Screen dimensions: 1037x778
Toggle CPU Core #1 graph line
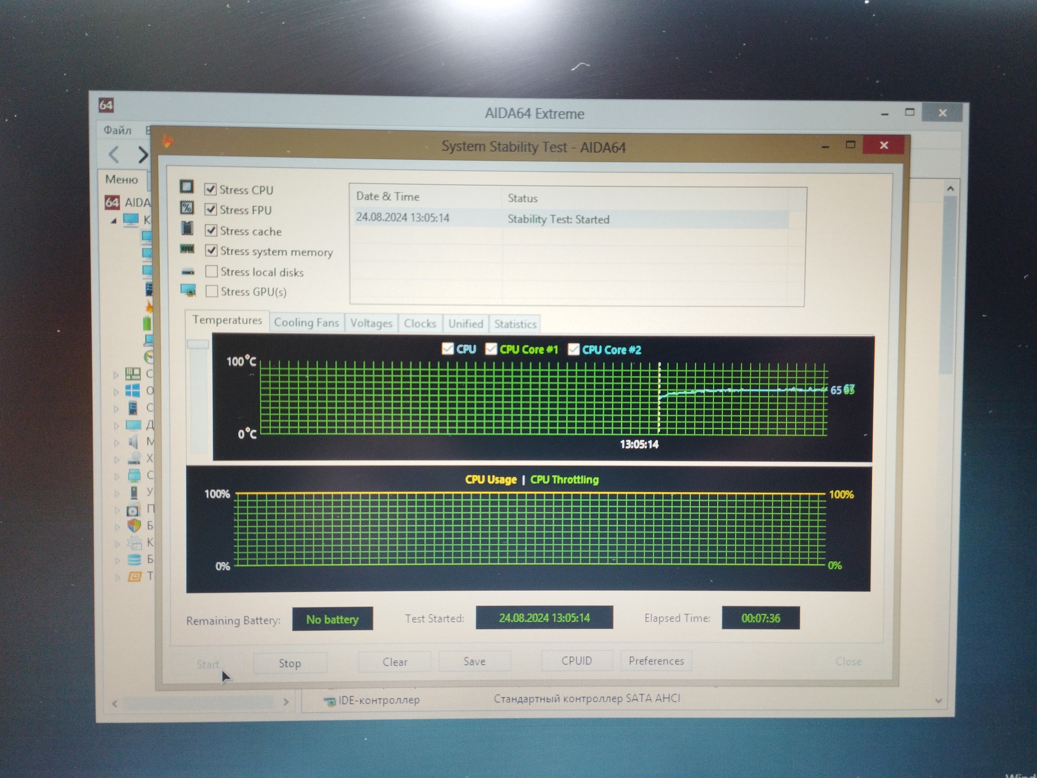click(x=491, y=349)
